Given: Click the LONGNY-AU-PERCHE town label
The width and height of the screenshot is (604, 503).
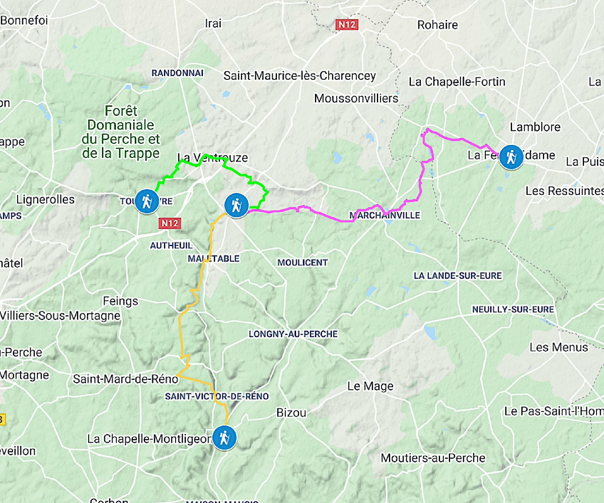Looking at the screenshot, I should 293,334.
